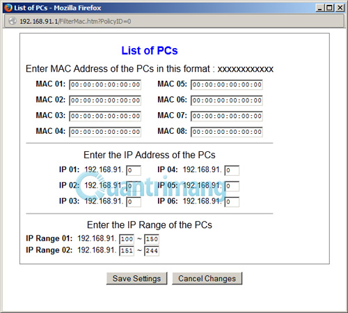Click the Firefox logo icon in title bar
The width and height of the screenshot is (348, 313).
(8, 8)
